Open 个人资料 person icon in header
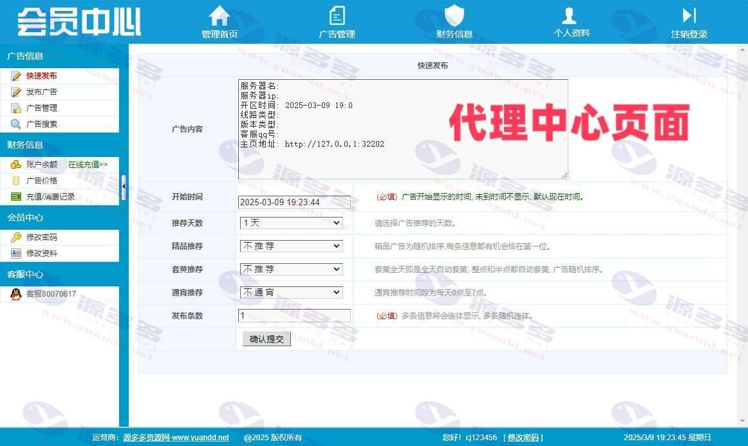748x446 pixels. tap(568, 15)
